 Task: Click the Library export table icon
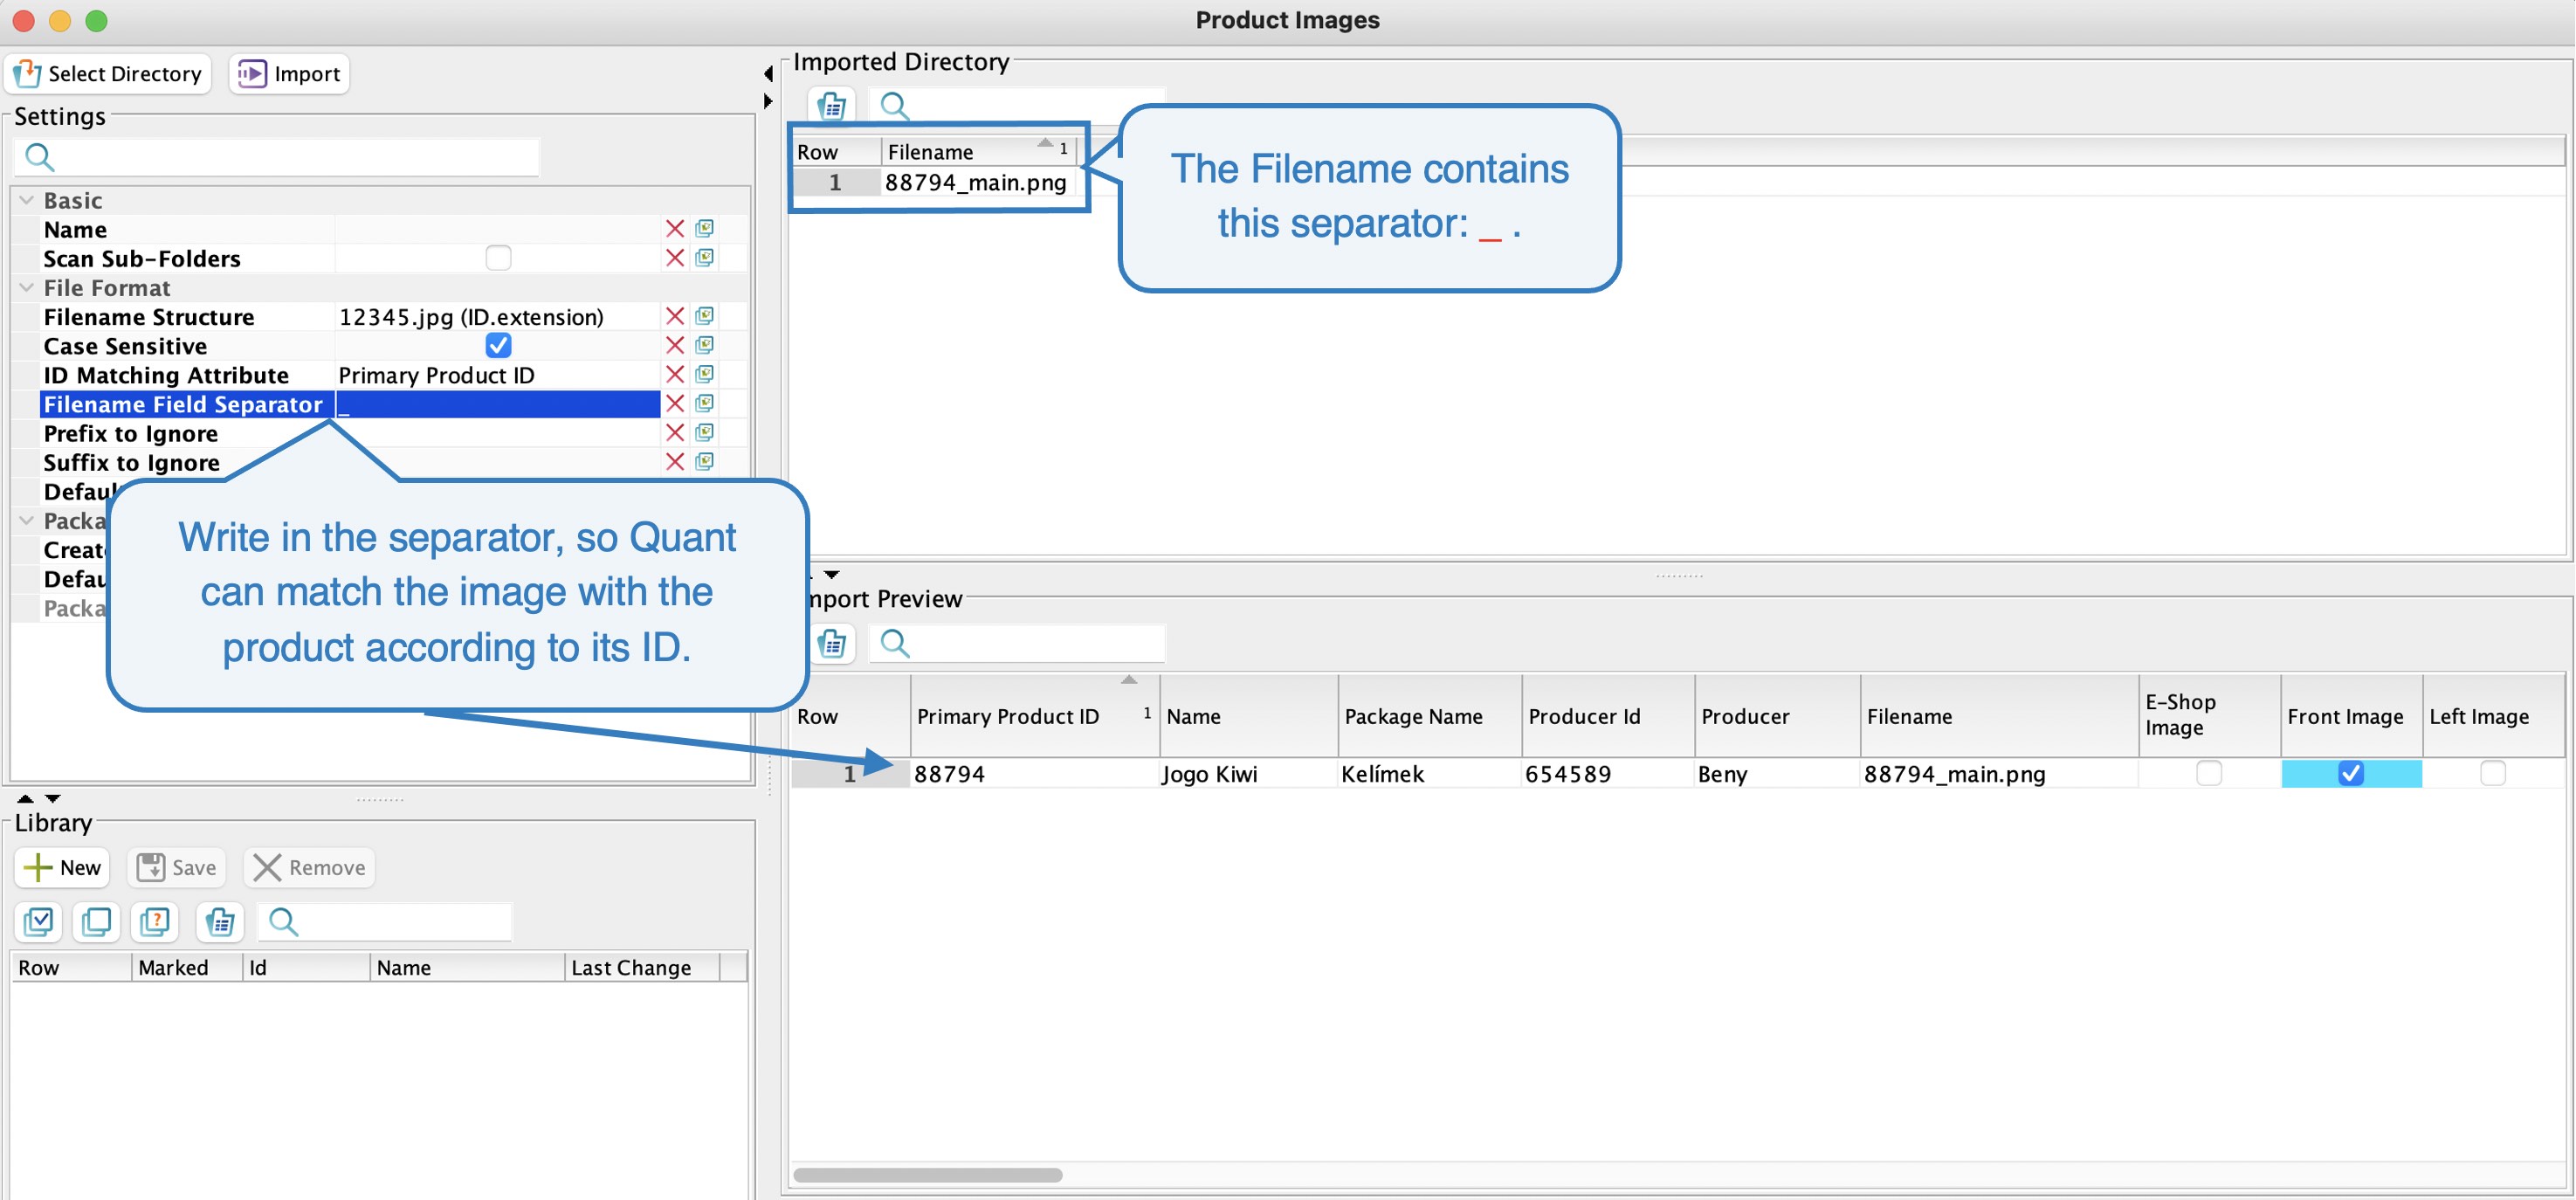pos(220,921)
